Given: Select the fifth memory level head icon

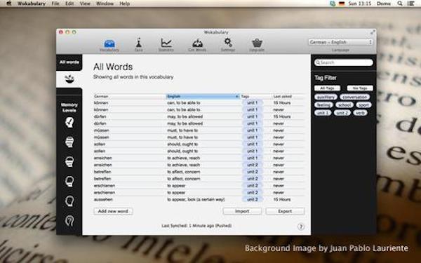Looking at the screenshot, I should click(x=69, y=201).
